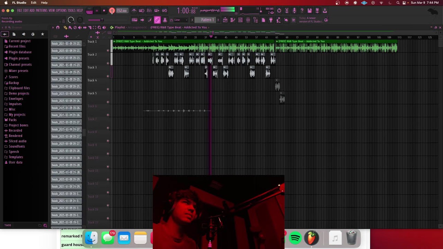The width and height of the screenshot is (443, 249).
Task: Click the main volume round knob
Action: pos(71,20)
